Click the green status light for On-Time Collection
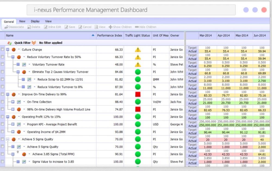272x171 pixels. 138,102
